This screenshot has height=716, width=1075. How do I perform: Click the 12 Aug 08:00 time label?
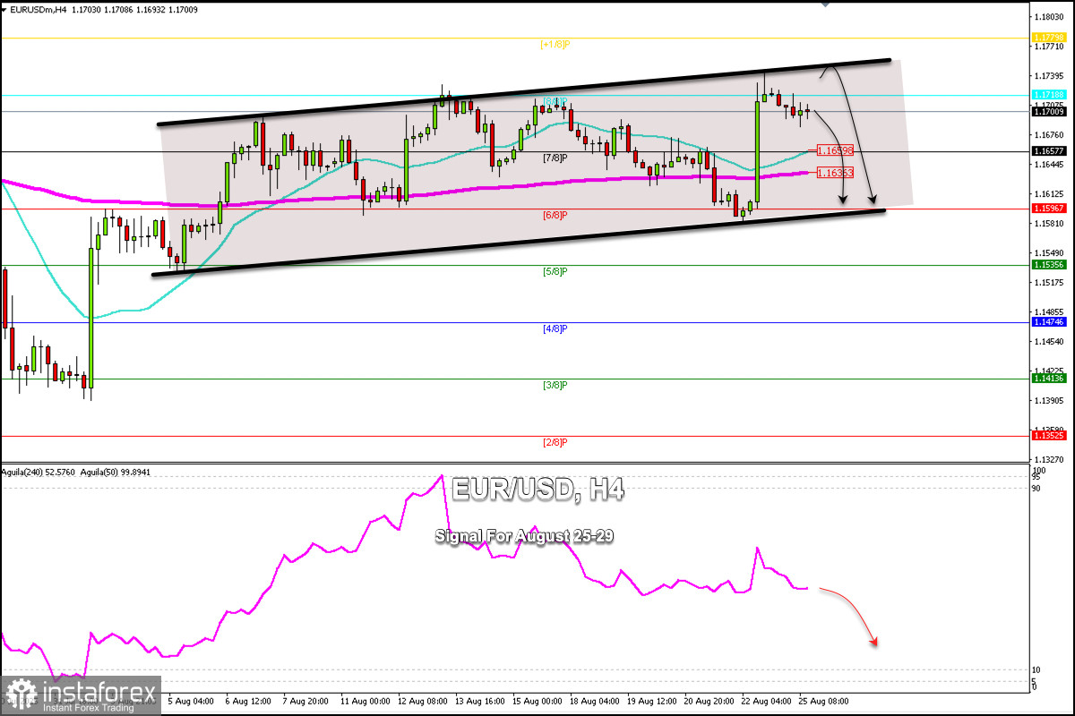pyautogui.click(x=425, y=702)
